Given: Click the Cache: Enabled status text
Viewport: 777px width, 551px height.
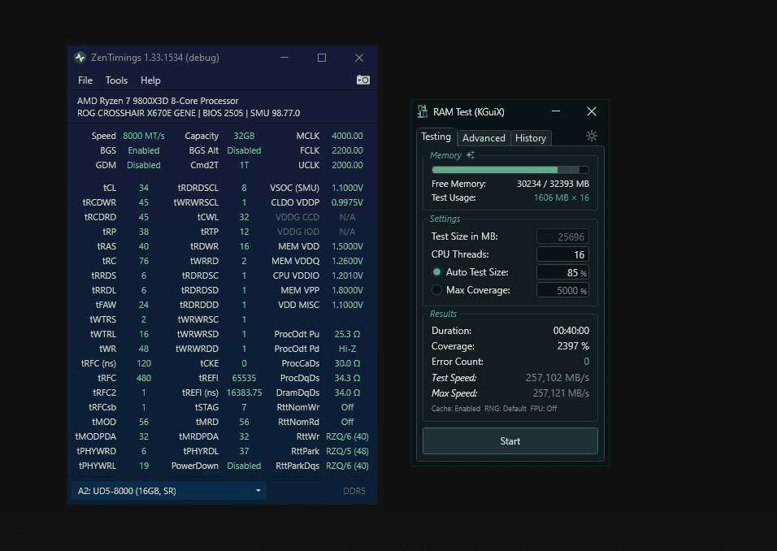Looking at the screenshot, I should (x=456, y=408).
